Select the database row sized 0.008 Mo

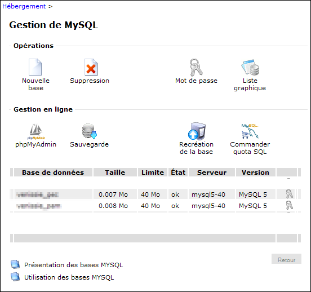(155, 206)
